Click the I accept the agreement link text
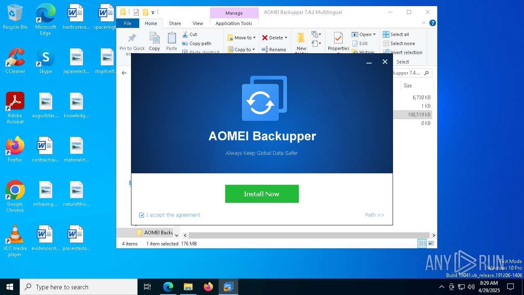The height and width of the screenshot is (295, 524). point(173,215)
